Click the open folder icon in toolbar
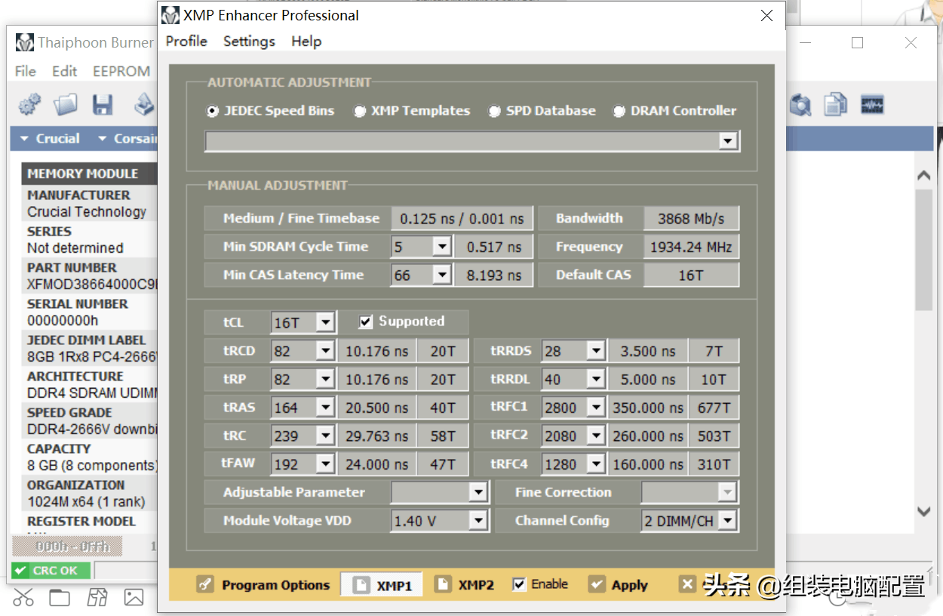Image resolution: width=943 pixels, height=616 pixels. [x=66, y=104]
